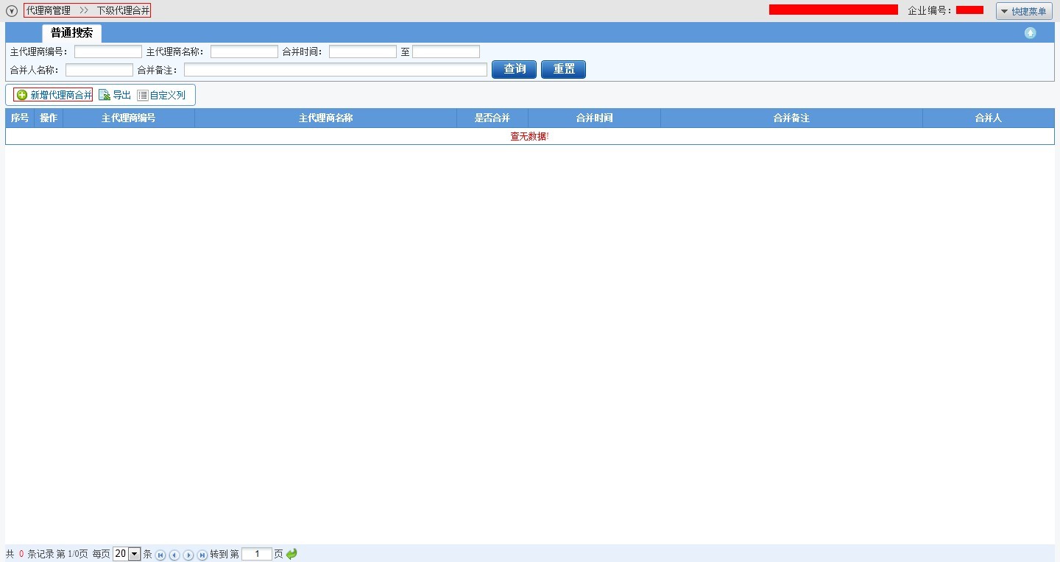Viewport: 1060px width, 562px height.
Task: Open the 自定义列 custom columns icon
Action: pyautogui.click(x=143, y=95)
